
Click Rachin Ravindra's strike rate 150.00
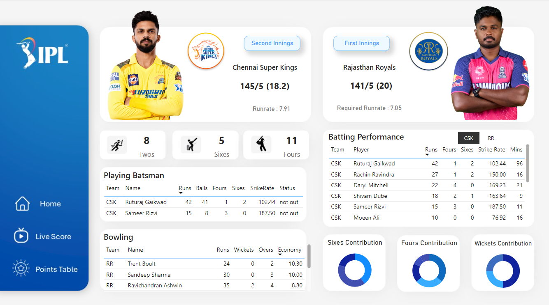click(498, 174)
